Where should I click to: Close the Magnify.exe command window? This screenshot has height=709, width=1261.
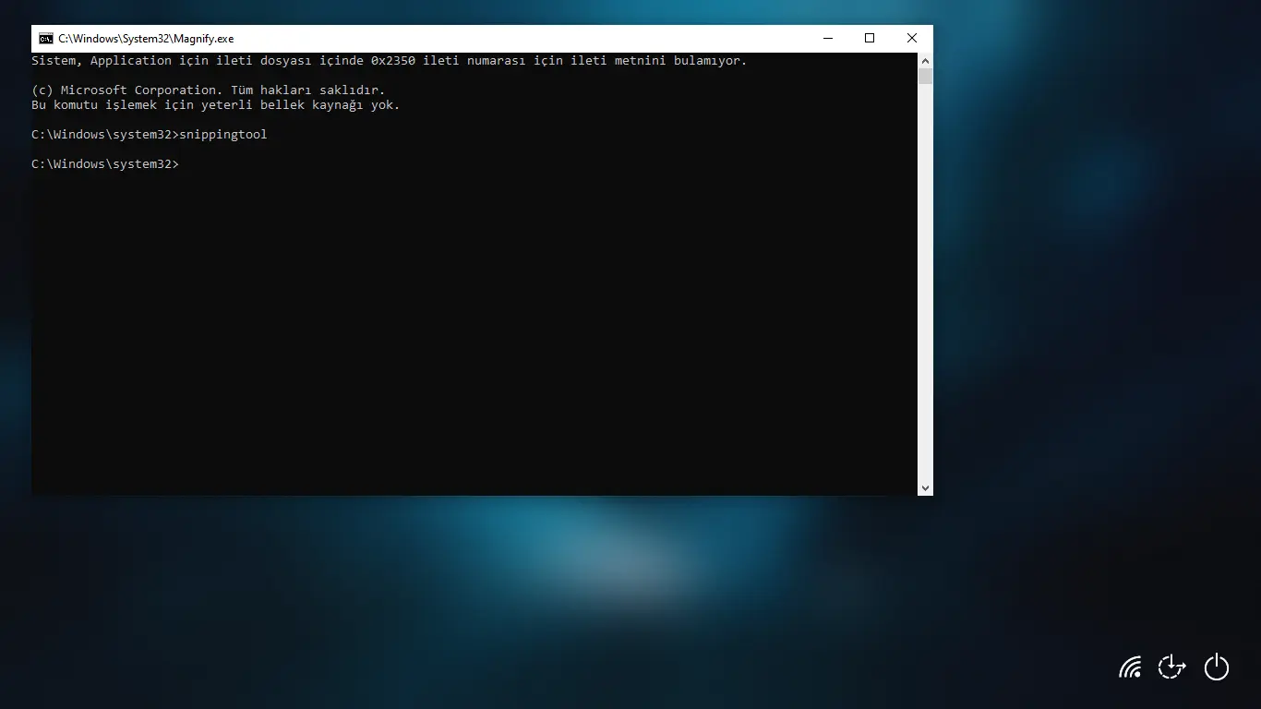912,39
